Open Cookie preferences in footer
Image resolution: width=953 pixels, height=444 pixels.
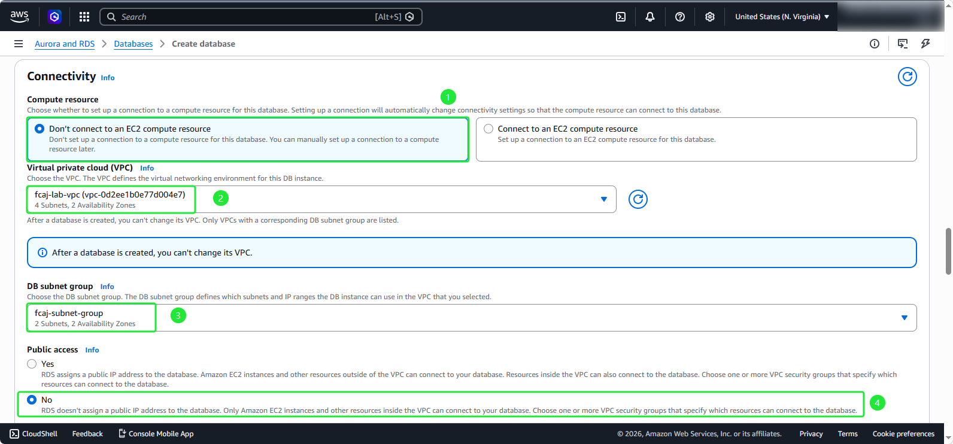click(x=903, y=434)
